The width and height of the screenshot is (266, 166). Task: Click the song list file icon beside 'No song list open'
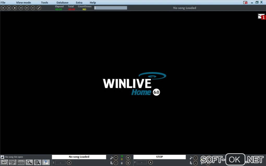(x=2, y=157)
